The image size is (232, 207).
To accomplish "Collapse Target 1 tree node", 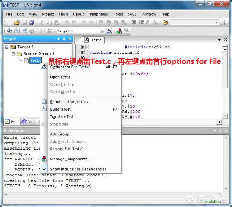I will [7, 47].
